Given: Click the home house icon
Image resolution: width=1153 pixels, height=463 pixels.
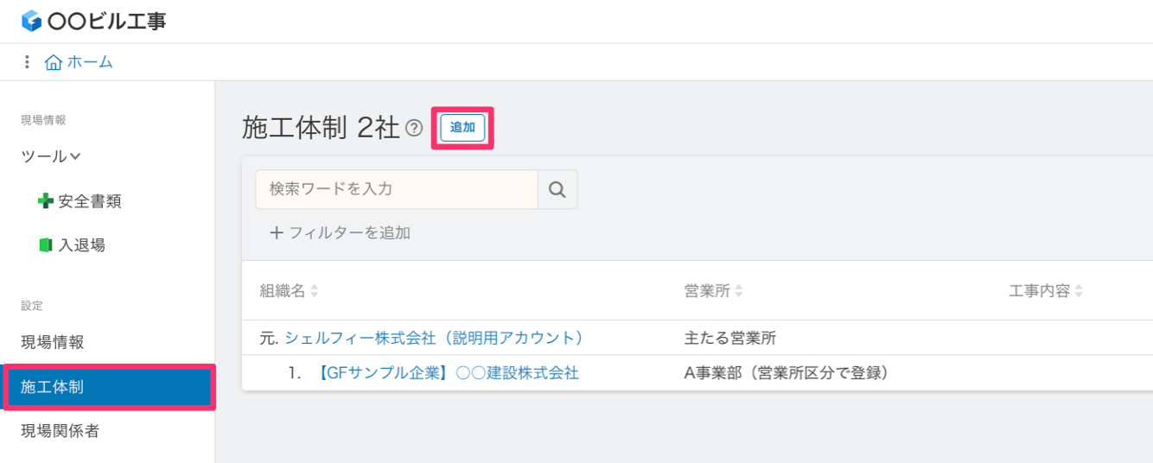Looking at the screenshot, I should pyautogui.click(x=54, y=62).
